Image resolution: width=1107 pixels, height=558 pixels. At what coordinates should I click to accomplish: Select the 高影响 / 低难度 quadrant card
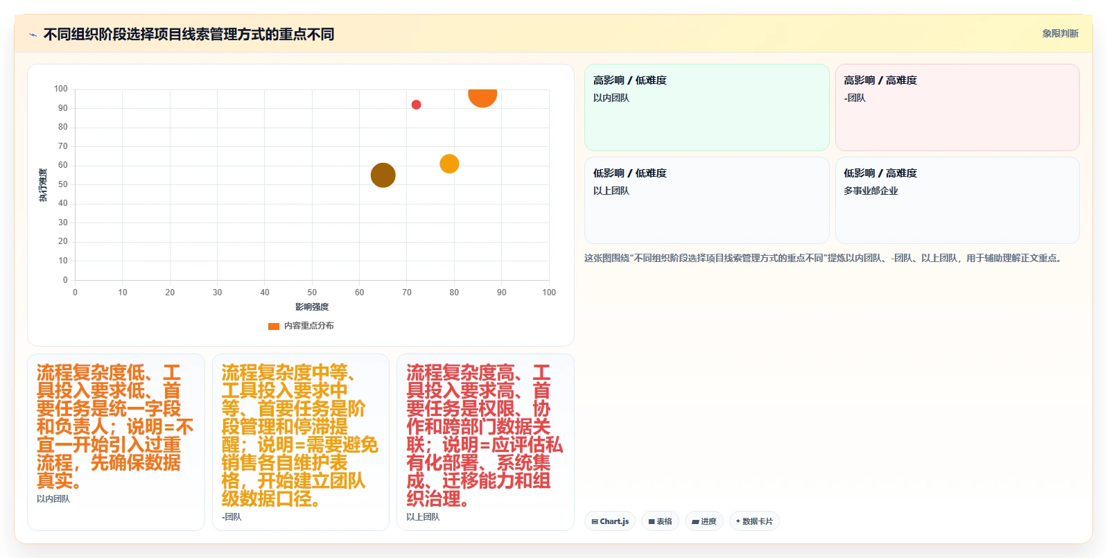point(706,107)
